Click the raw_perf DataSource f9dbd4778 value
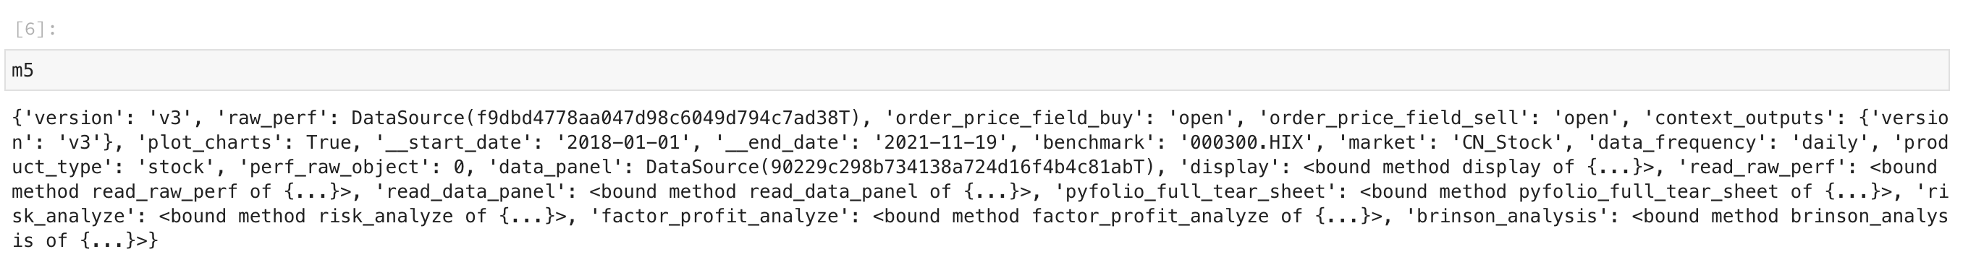Viewport: 1963px width, 270px height. click(606, 118)
